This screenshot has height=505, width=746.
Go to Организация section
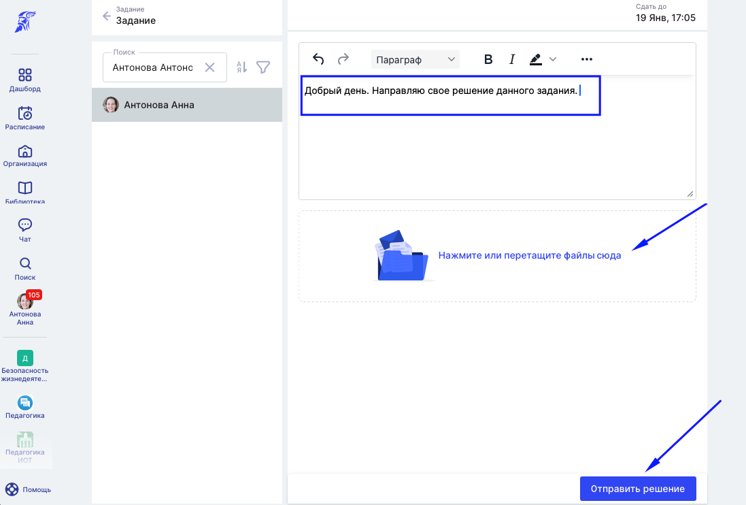tap(24, 151)
